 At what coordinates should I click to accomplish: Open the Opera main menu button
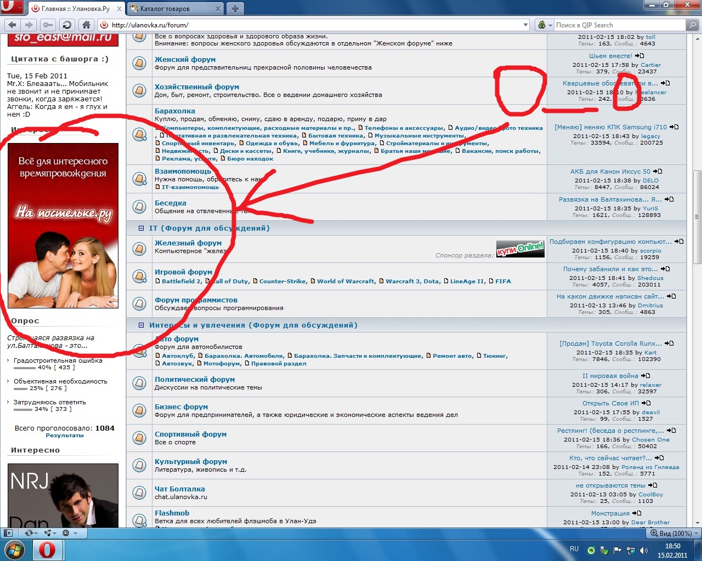pyautogui.click(x=12, y=8)
